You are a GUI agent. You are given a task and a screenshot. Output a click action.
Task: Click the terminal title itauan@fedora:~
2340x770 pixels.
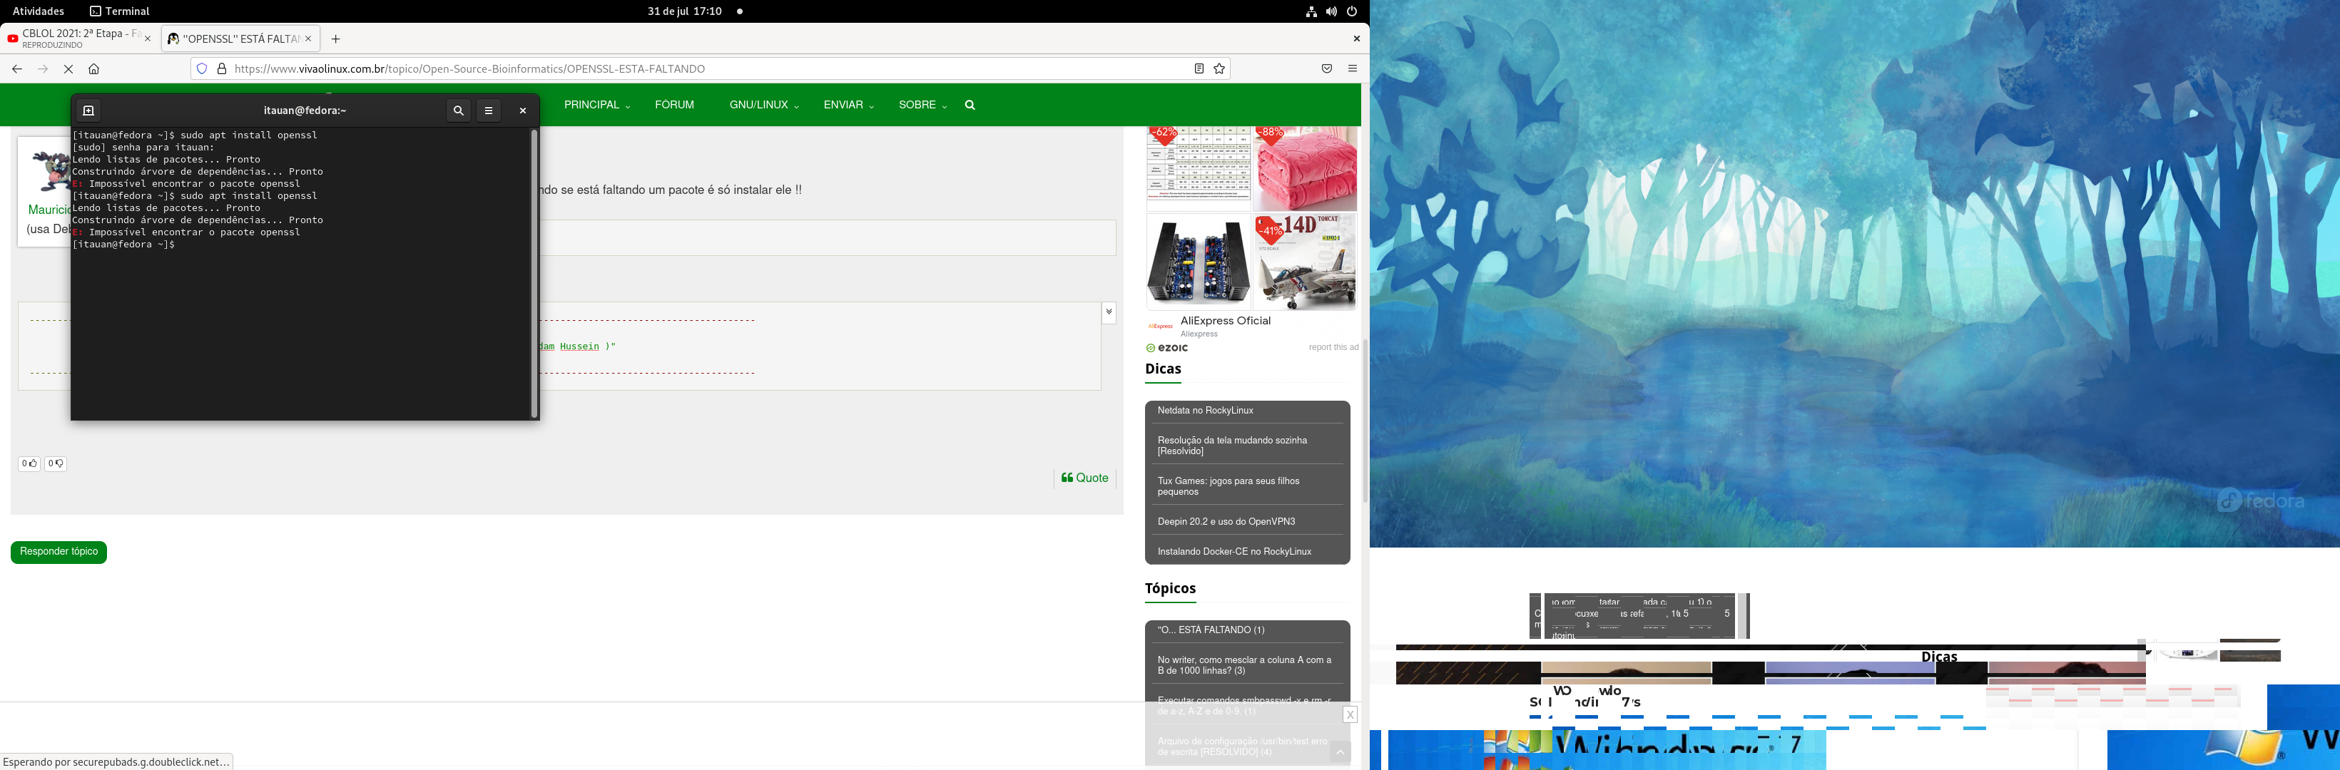(305, 111)
